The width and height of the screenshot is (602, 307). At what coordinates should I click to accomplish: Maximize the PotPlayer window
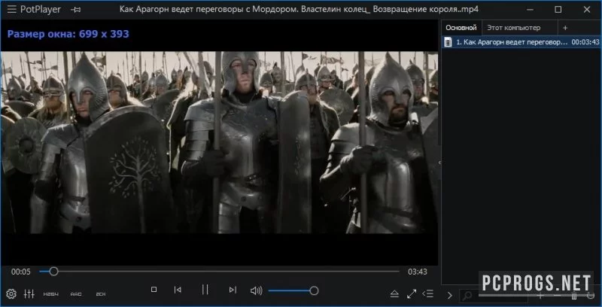(558, 10)
